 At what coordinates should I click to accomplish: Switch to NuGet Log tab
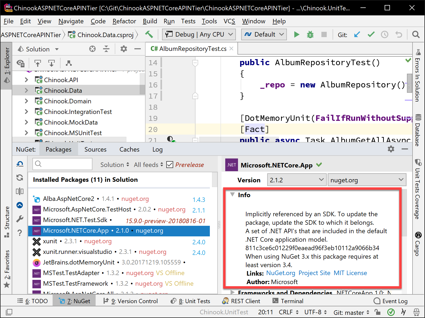[x=158, y=149]
